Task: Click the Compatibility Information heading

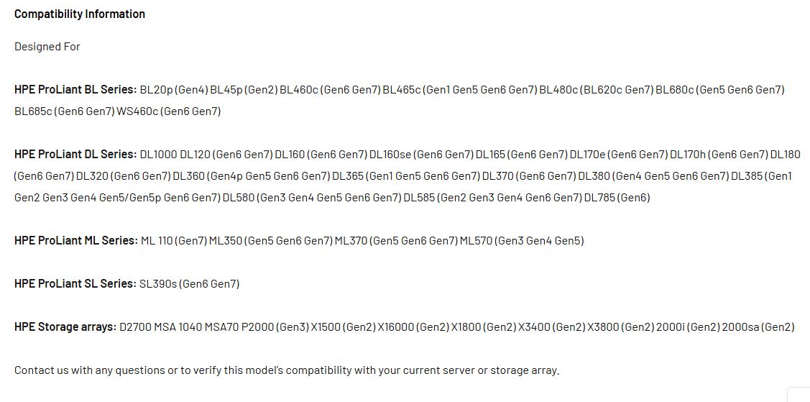Action: [x=80, y=14]
